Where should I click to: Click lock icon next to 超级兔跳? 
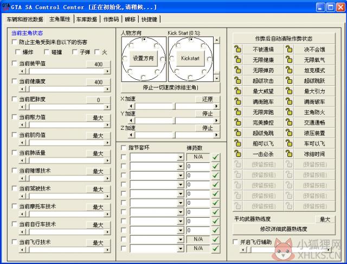(238, 133)
